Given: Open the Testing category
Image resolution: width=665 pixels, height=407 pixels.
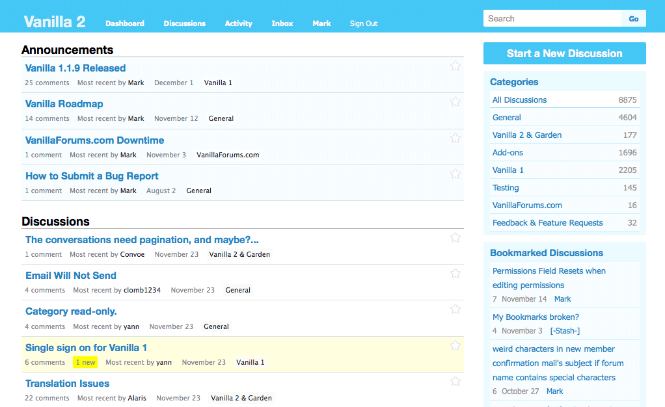Looking at the screenshot, I should 506,188.
